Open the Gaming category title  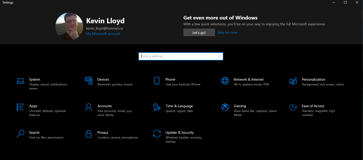pos(240,106)
